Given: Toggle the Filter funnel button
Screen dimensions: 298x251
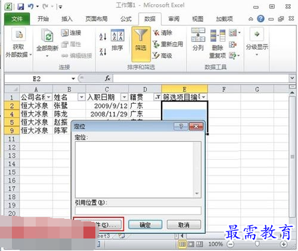Looking at the screenshot, I should (x=141, y=44).
